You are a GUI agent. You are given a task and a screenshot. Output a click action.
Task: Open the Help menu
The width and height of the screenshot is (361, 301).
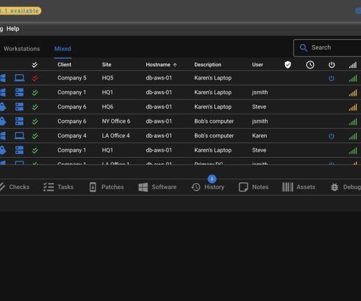[x=13, y=28]
